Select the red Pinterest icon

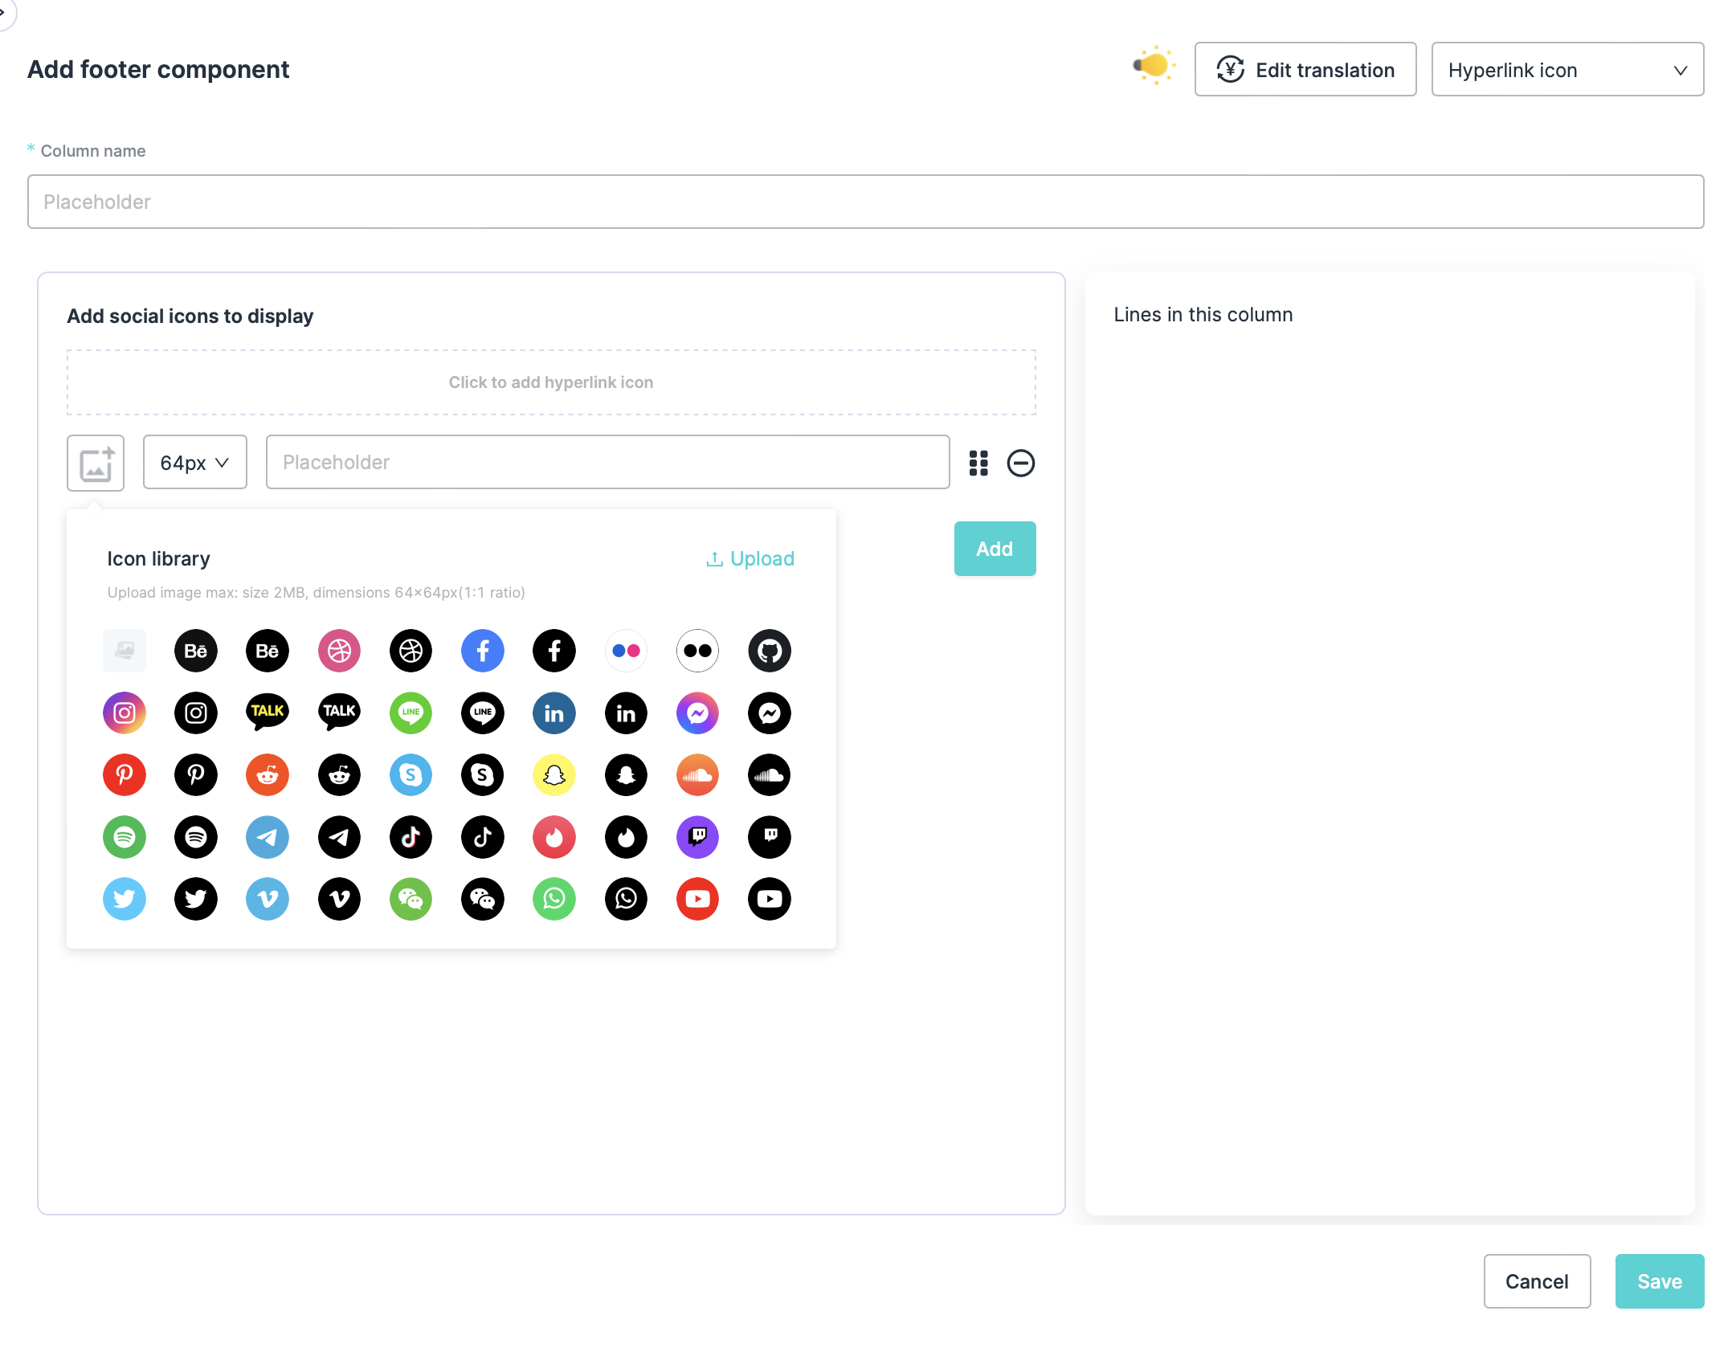coord(125,775)
